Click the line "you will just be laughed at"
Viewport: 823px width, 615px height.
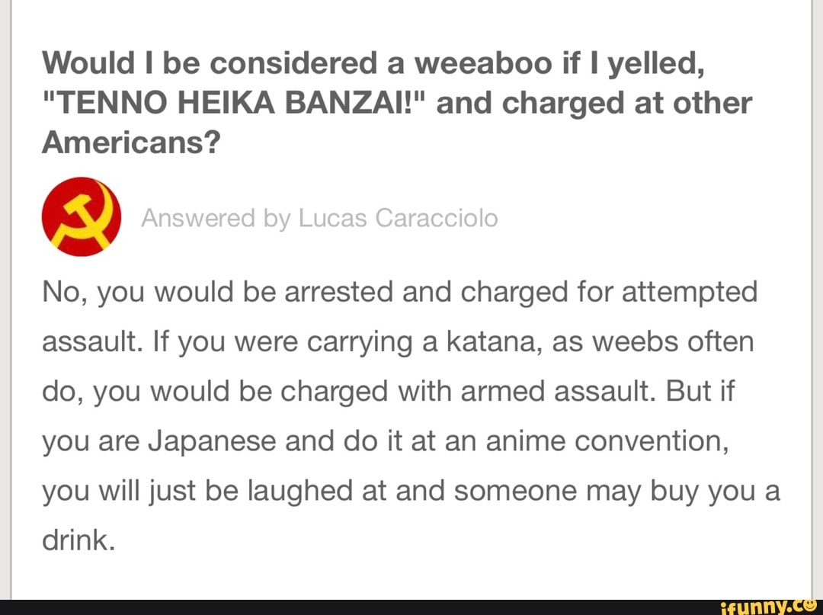pyautogui.click(x=213, y=492)
